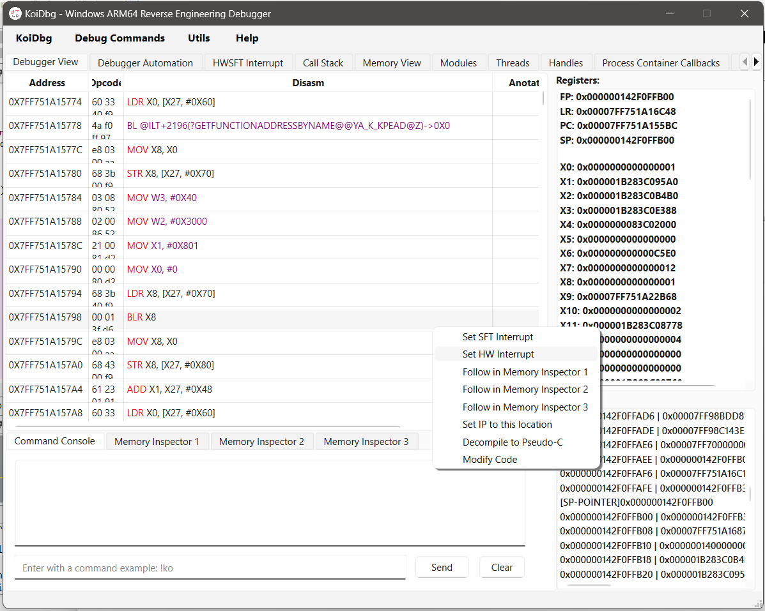
Task: Click the Disasm column header
Action: pyautogui.click(x=308, y=83)
